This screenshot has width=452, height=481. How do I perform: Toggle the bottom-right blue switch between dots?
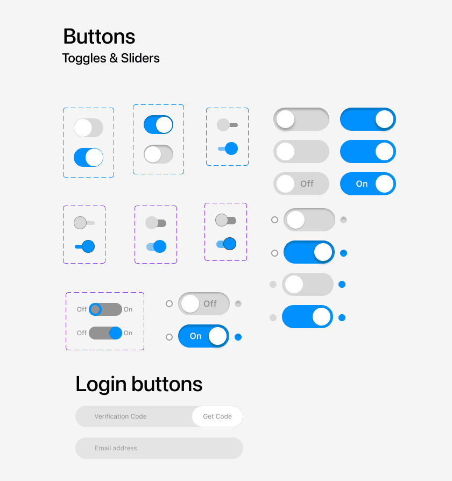[x=307, y=316]
